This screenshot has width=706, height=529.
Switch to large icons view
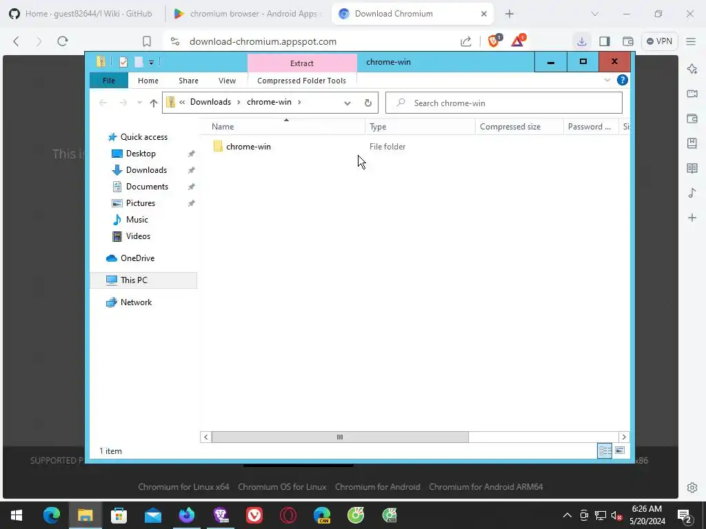click(x=620, y=450)
